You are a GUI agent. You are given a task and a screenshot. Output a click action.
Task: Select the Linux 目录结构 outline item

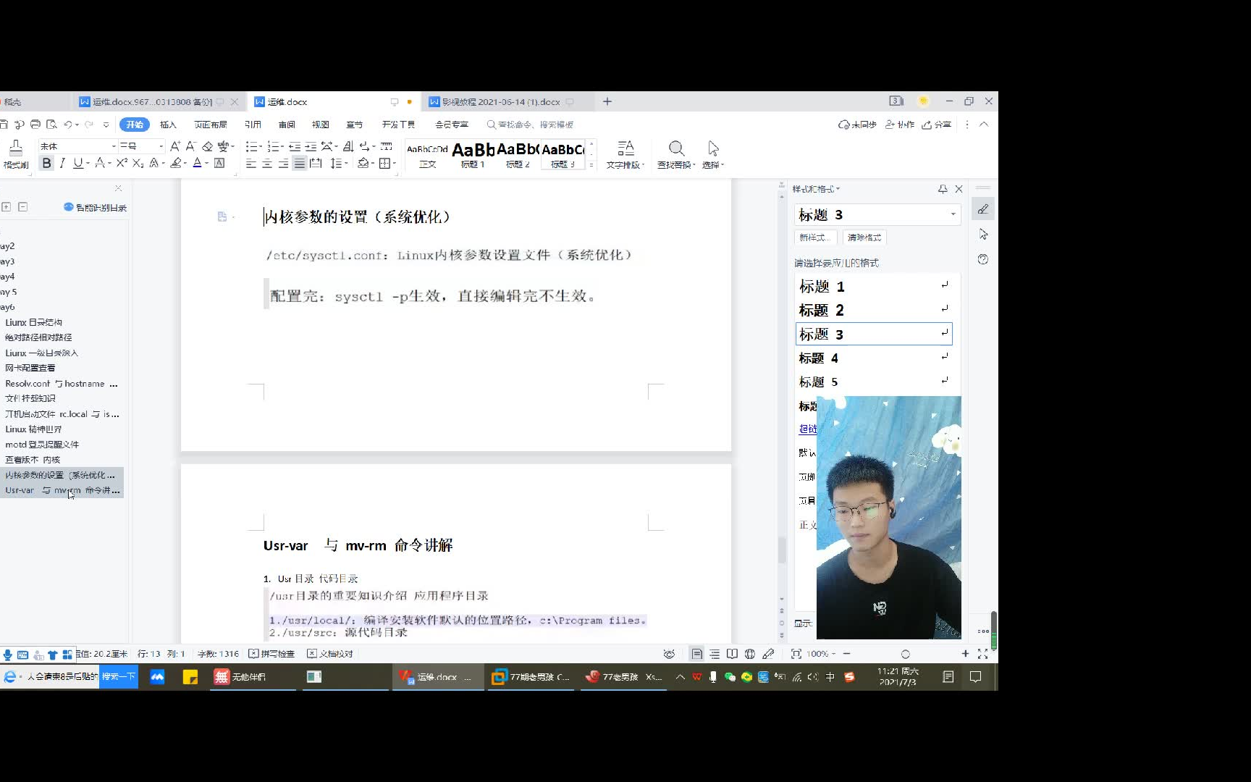35,321
